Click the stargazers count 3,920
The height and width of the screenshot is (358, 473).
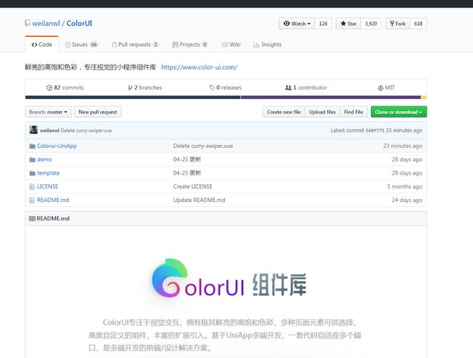(371, 24)
